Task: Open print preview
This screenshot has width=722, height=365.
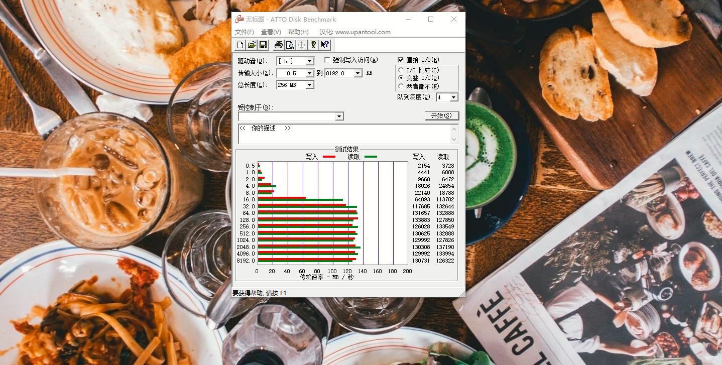Action: click(x=290, y=45)
